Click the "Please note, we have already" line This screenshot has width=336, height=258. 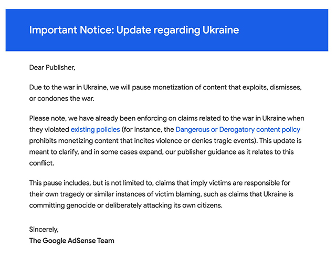pos(167,118)
